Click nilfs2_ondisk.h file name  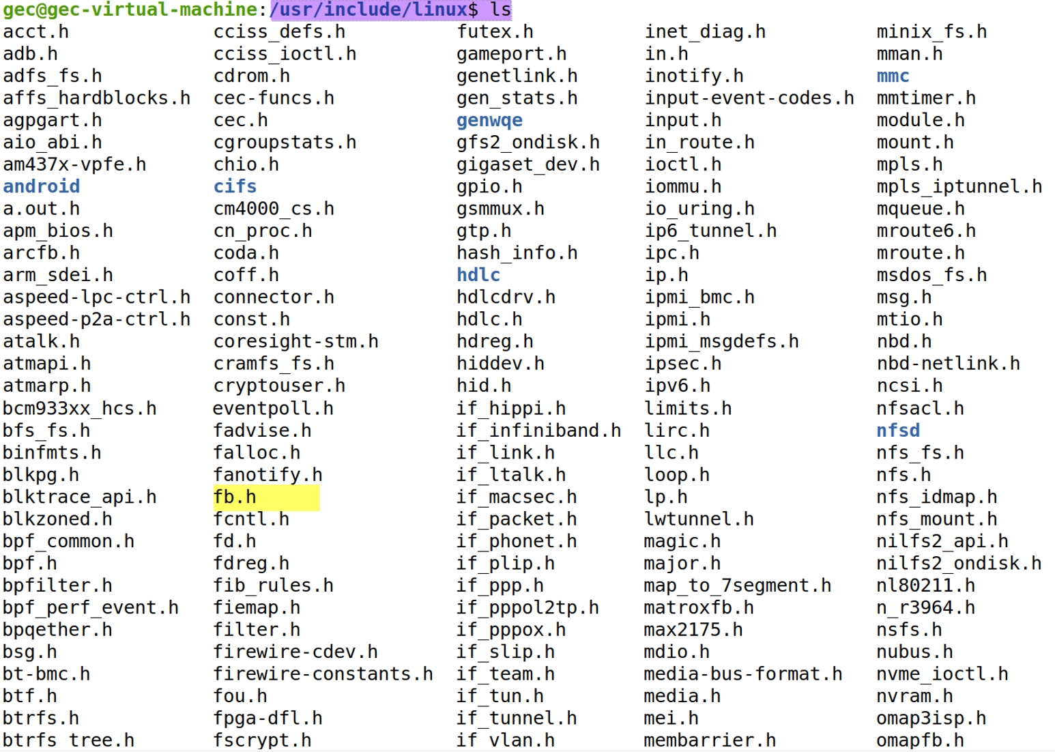959,564
